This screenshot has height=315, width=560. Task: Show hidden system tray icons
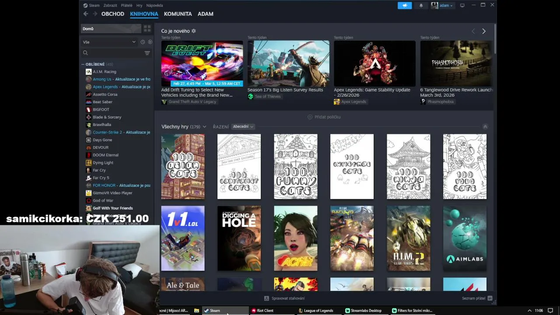(529, 311)
